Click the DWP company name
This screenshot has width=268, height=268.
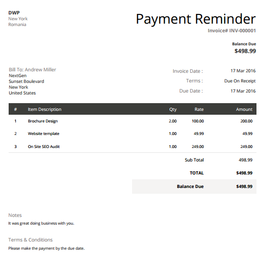pos(14,13)
